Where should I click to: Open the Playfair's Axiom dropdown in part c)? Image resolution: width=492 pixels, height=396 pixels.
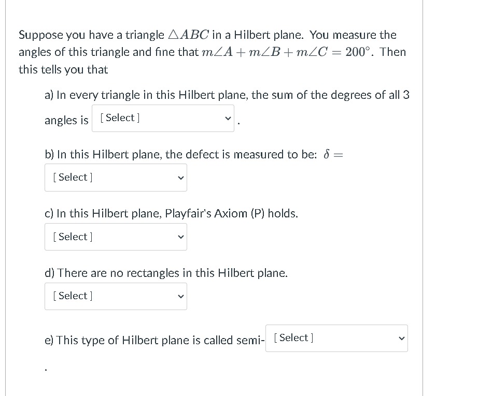[x=116, y=237]
